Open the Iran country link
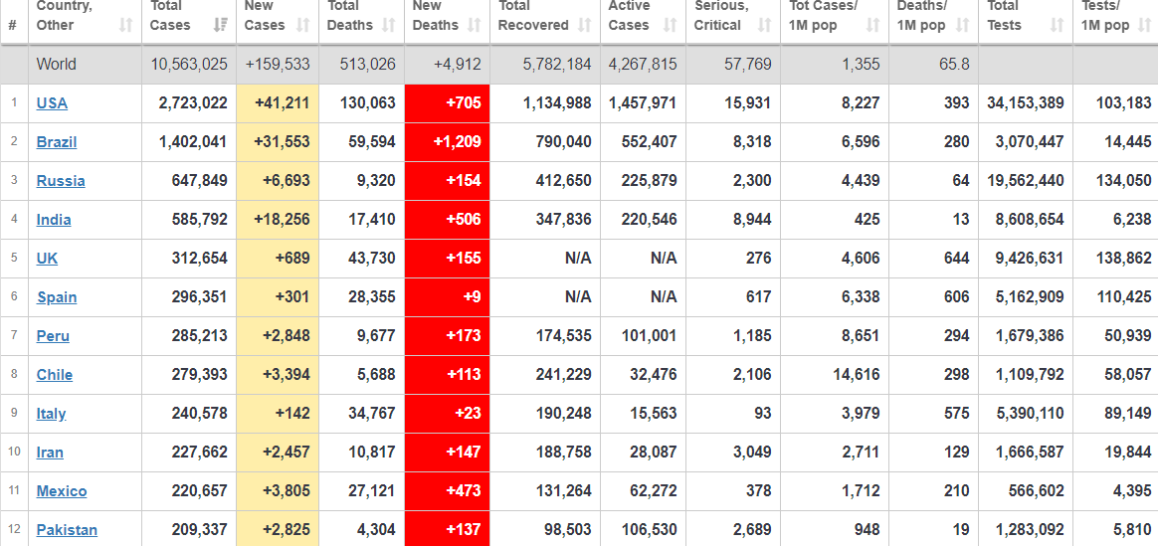 pyautogui.click(x=50, y=453)
